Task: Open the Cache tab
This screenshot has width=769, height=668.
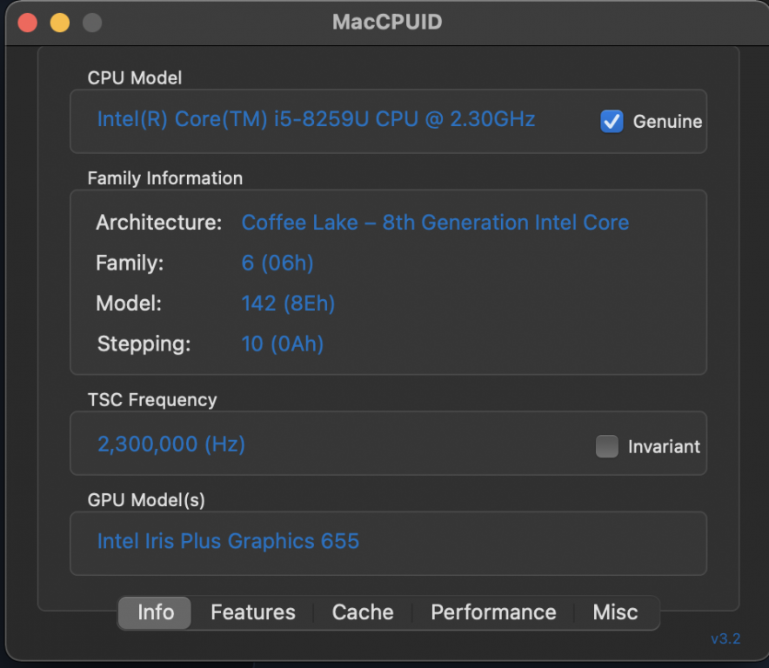Action: [363, 612]
